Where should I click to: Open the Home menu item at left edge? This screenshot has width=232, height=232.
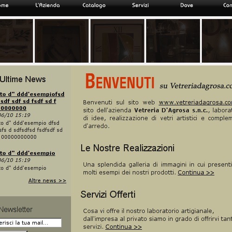(4, 5)
